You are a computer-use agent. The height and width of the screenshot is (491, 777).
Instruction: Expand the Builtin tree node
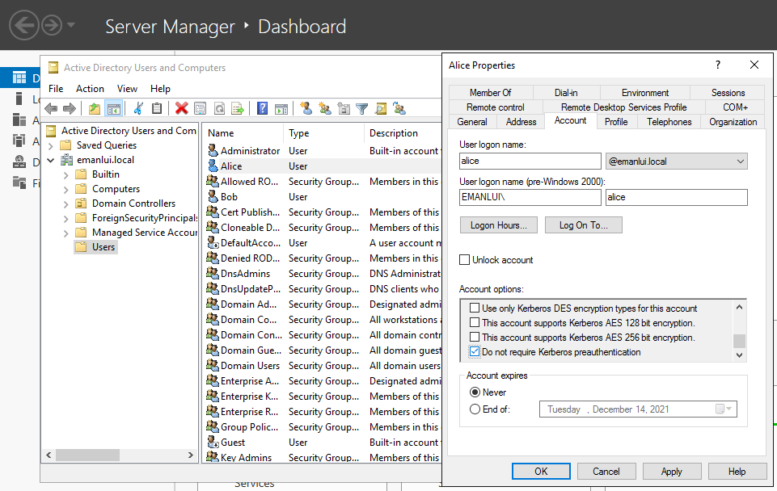pyautogui.click(x=65, y=174)
